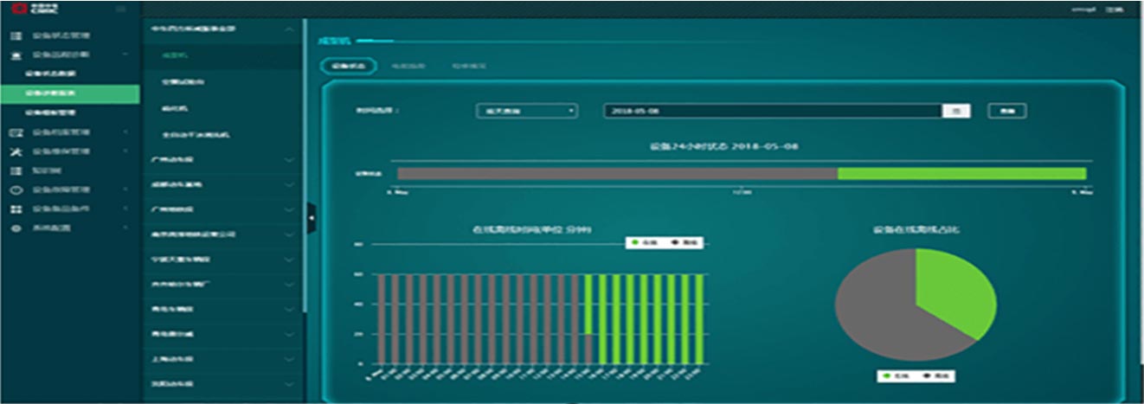Click the query button right of the date field

coord(1006,111)
